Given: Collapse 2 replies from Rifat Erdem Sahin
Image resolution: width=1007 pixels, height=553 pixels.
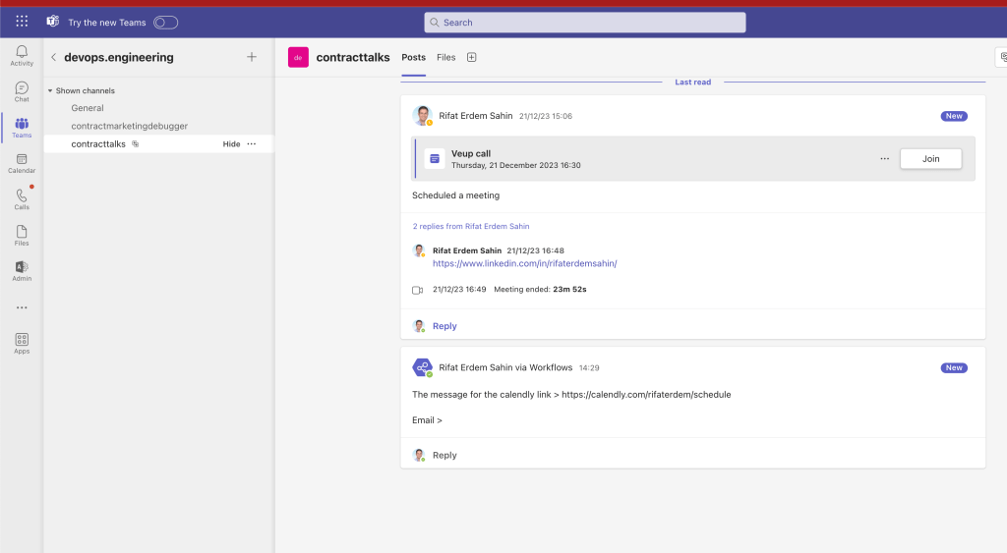Looking at the screenshot, I should pos(471,226).
